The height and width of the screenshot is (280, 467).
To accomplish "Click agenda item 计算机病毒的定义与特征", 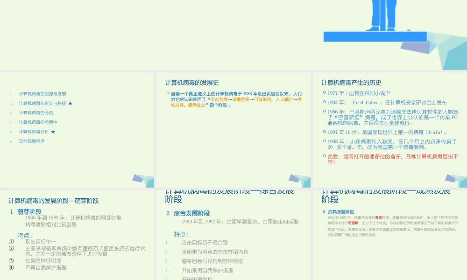I will pos(42,103).
